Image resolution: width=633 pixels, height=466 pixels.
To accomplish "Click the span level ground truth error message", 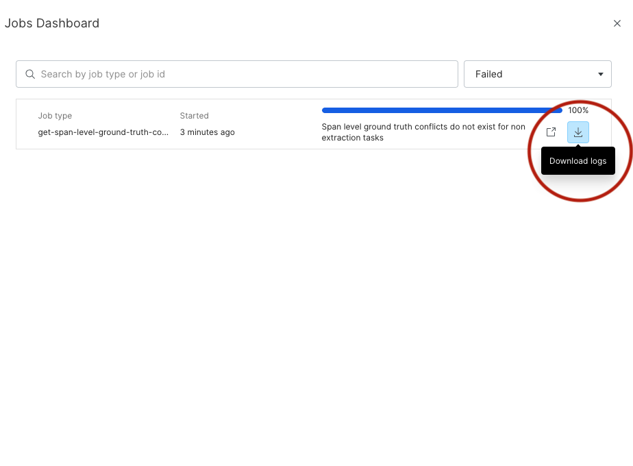I will pos(423,132).
